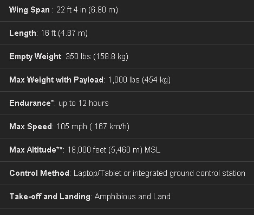Click the asterisk footnote mark after Endurance
This screenshot has width=254, height=215.
click(53, 102)
